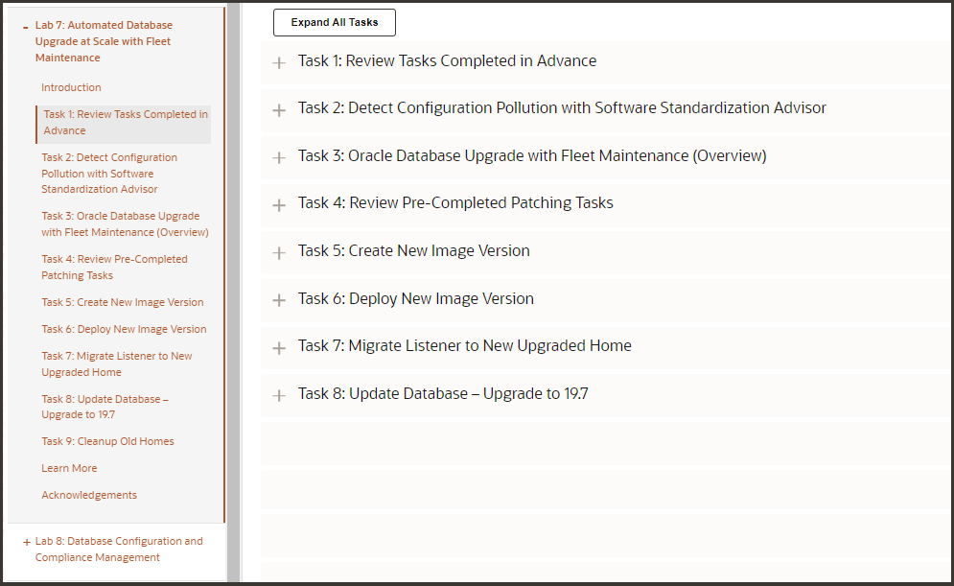Click plus icon beside Task 8 heading
Image resolution: width=954 pixels, height=586 pixels.
279,395
